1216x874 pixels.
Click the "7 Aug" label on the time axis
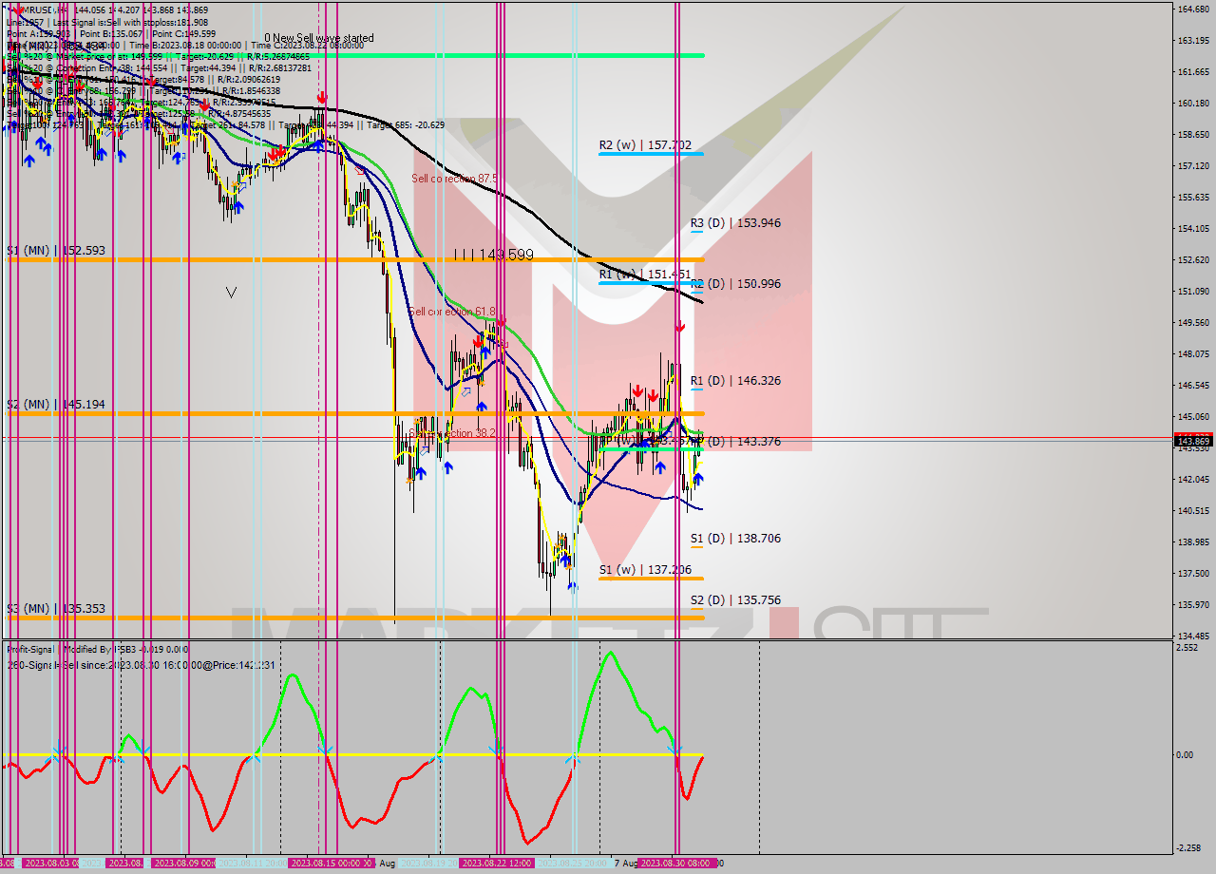(x=625, y=864)
